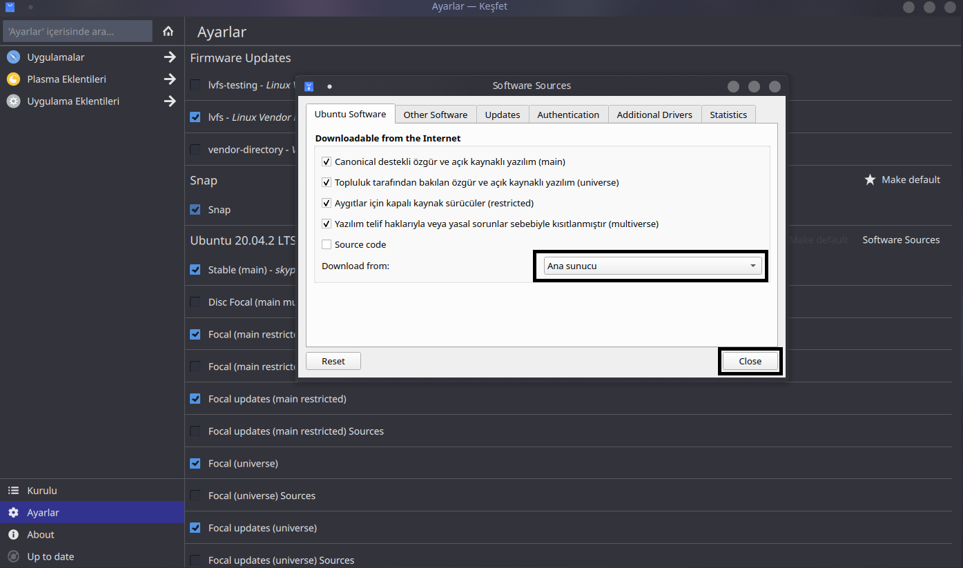This screenshot has height=568, width=963.
Task: Click the star icon beside Make default for Snap
Action: point(870,179)
